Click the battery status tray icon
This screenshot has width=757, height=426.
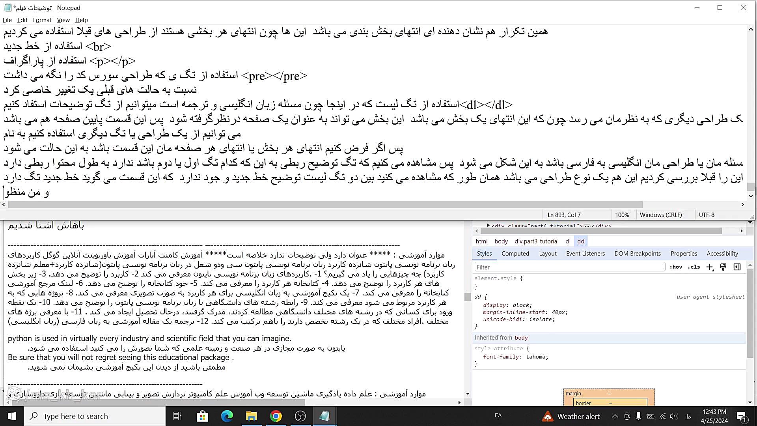[651, 416]
